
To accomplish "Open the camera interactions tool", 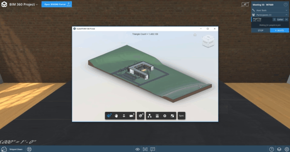I will (x=131, y=116).
